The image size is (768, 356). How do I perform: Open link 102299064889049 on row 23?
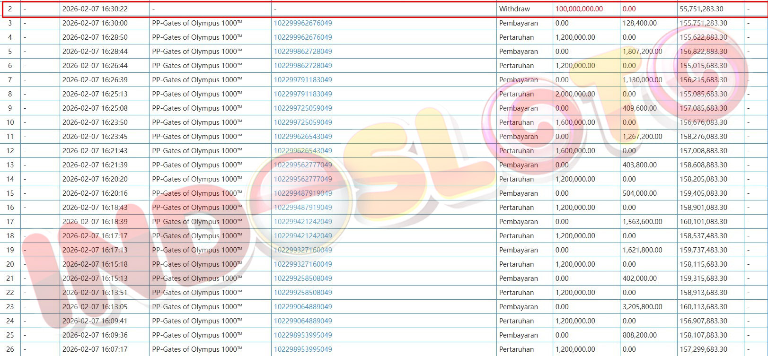tap(303, 307)
